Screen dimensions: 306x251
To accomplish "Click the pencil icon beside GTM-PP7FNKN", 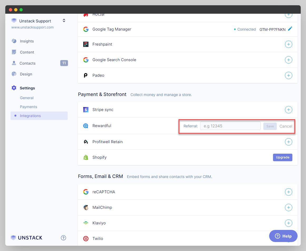I will [x=290, y=29].
